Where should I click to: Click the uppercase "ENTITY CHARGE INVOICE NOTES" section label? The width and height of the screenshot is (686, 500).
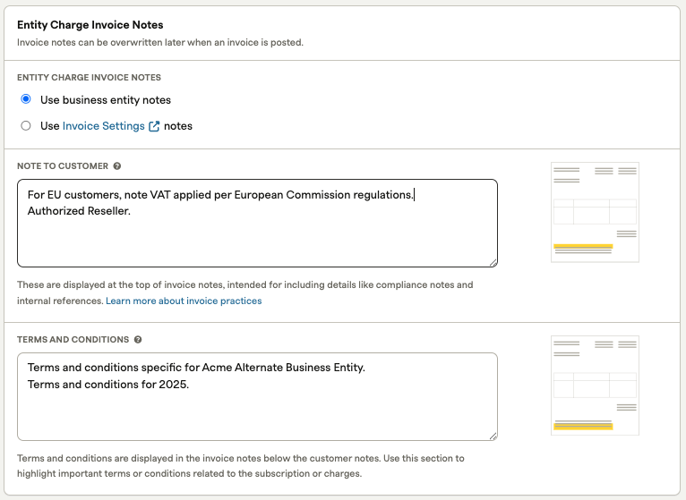pos(89,78)
